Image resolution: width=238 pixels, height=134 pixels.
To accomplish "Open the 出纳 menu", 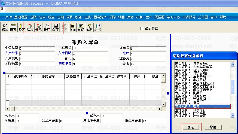I will (60, 17).
